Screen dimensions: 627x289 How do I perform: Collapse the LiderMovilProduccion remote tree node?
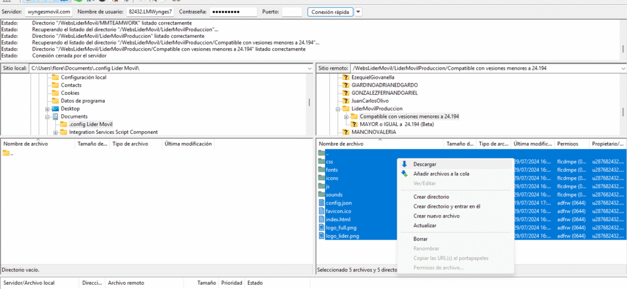tap(337, 109)
